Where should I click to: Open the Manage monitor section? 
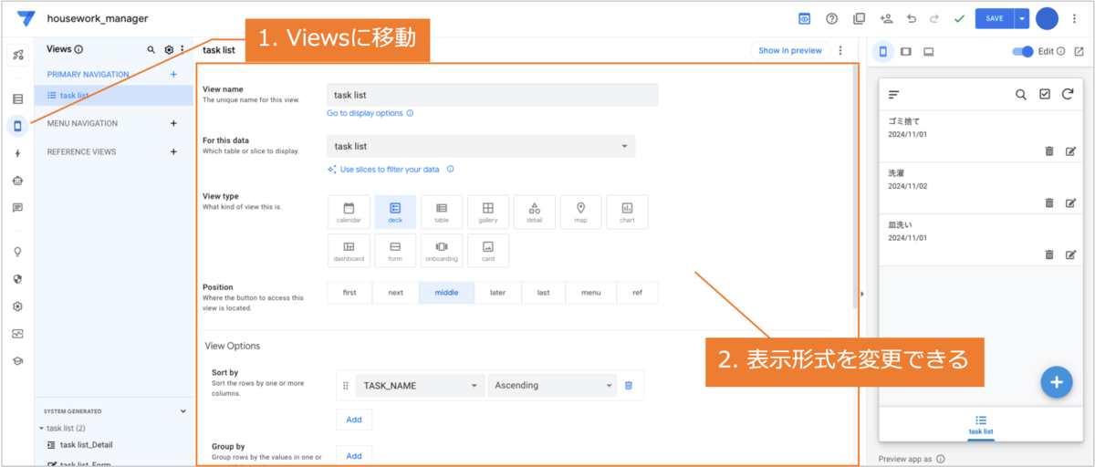point(17,334)
